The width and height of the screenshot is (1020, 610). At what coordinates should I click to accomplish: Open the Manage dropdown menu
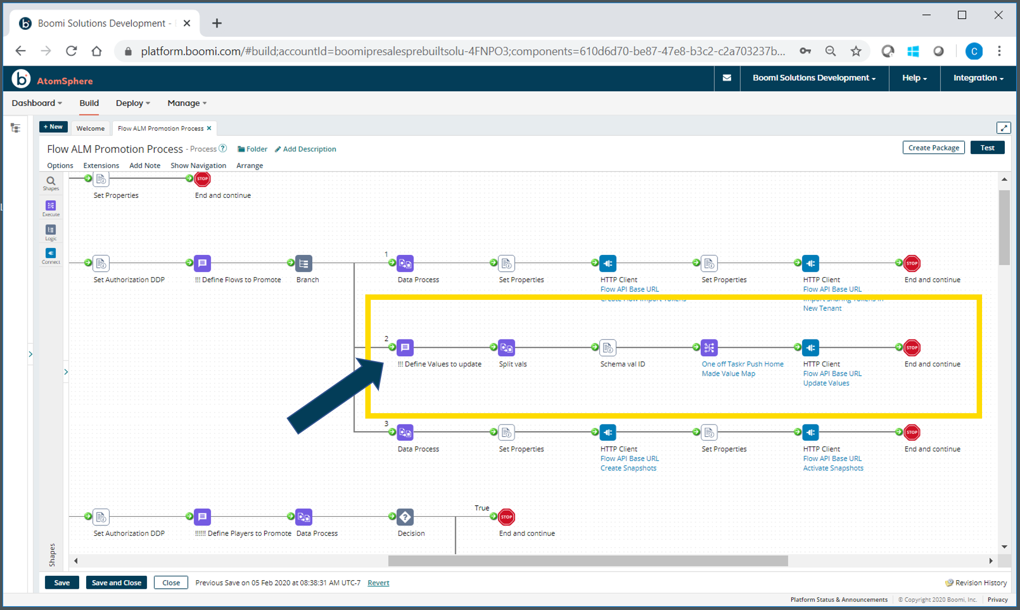187,103
